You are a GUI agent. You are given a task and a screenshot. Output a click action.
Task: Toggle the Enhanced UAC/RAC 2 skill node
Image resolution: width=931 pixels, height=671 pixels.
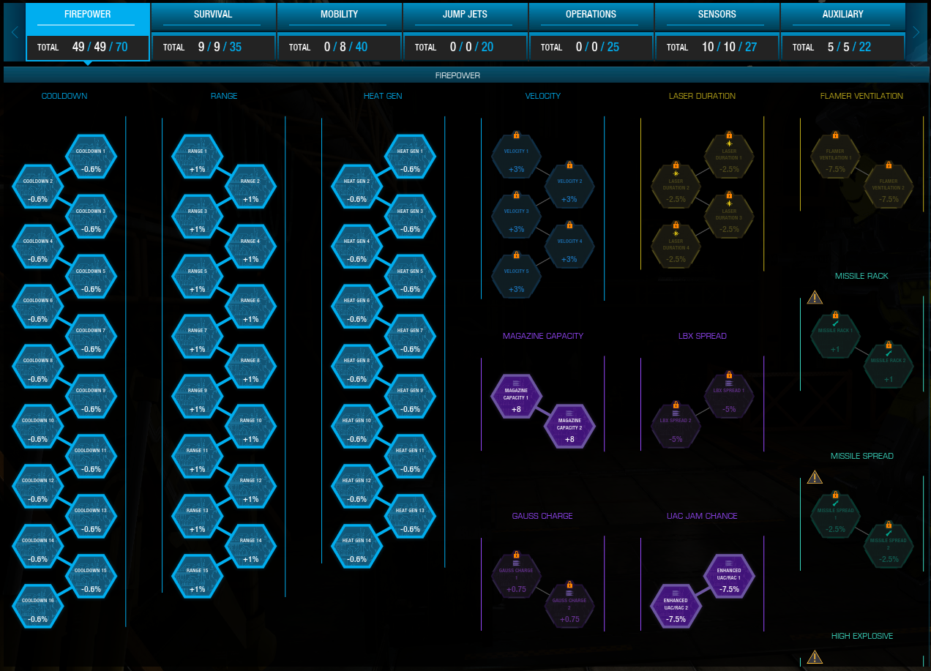click(x=676, y=608)
